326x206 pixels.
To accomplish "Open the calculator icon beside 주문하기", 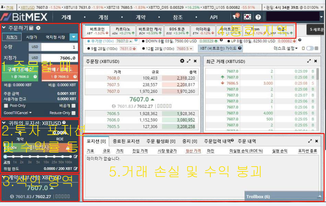I will point(31,28).
